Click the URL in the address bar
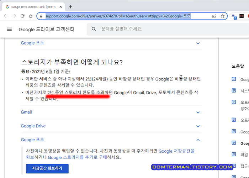This screenshot has width=249, height=178. [118, 16]
